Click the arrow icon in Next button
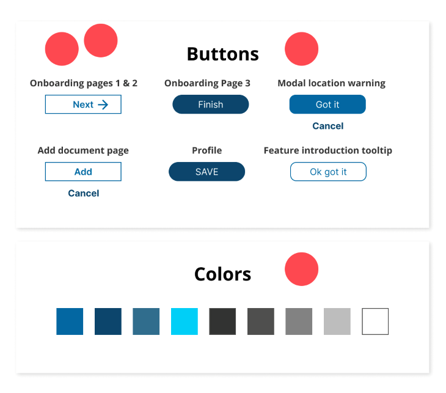 (x=103, y=105)
